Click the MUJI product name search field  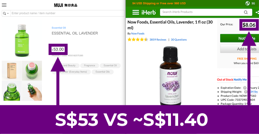(67, 13)
